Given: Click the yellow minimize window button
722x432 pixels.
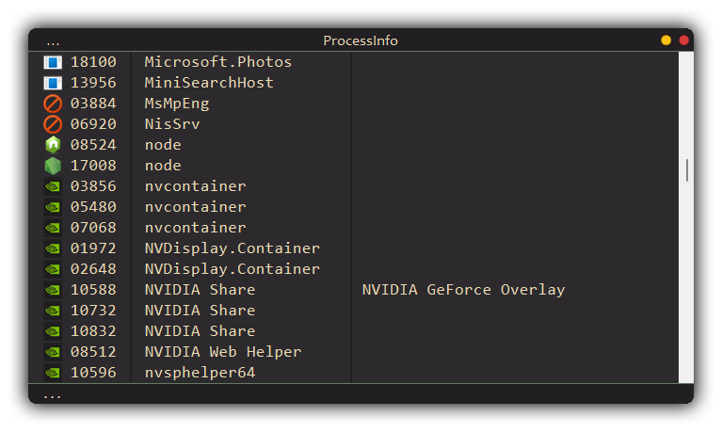Looking at the screenshot, I should (666, 40).
